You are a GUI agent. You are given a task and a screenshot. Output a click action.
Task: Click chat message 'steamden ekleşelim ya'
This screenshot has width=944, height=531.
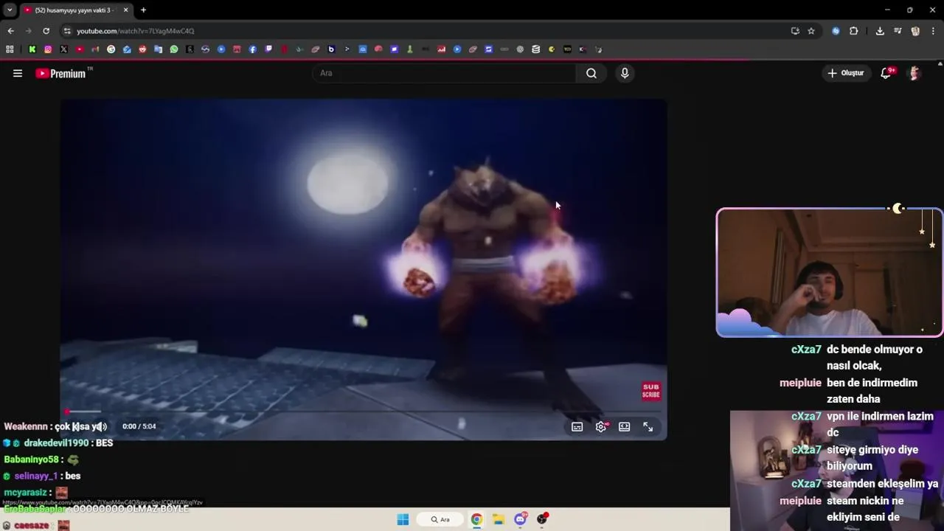tap(882, 484)
